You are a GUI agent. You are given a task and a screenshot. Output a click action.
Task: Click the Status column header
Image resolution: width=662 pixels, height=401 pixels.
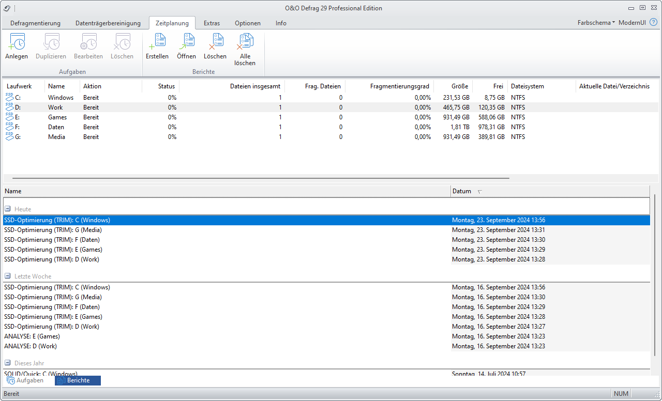click(x=161, y=86)
